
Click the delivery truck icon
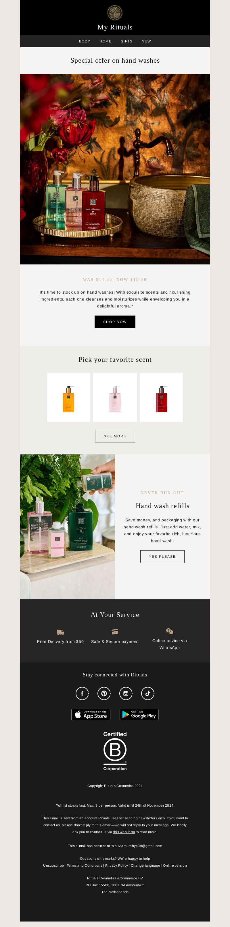click(x=60, y=632)
